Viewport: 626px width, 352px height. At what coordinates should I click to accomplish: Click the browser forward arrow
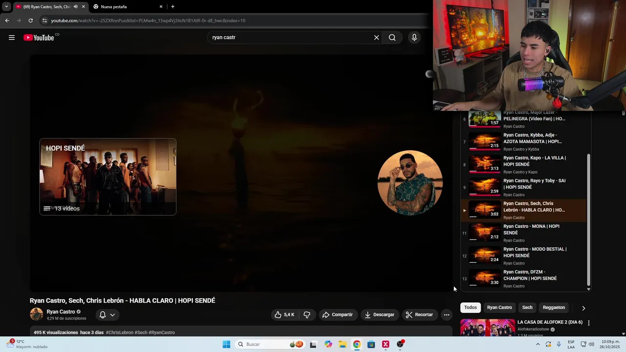click(19, 21)
